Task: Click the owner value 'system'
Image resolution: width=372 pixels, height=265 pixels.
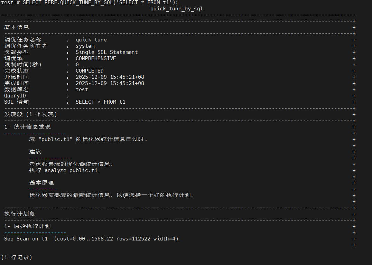Action: [85, 46]
